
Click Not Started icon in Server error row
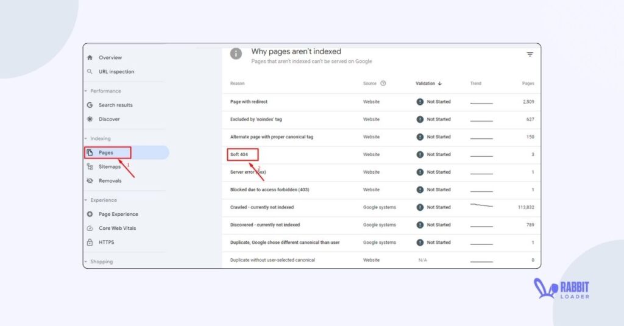coord(420,172)
